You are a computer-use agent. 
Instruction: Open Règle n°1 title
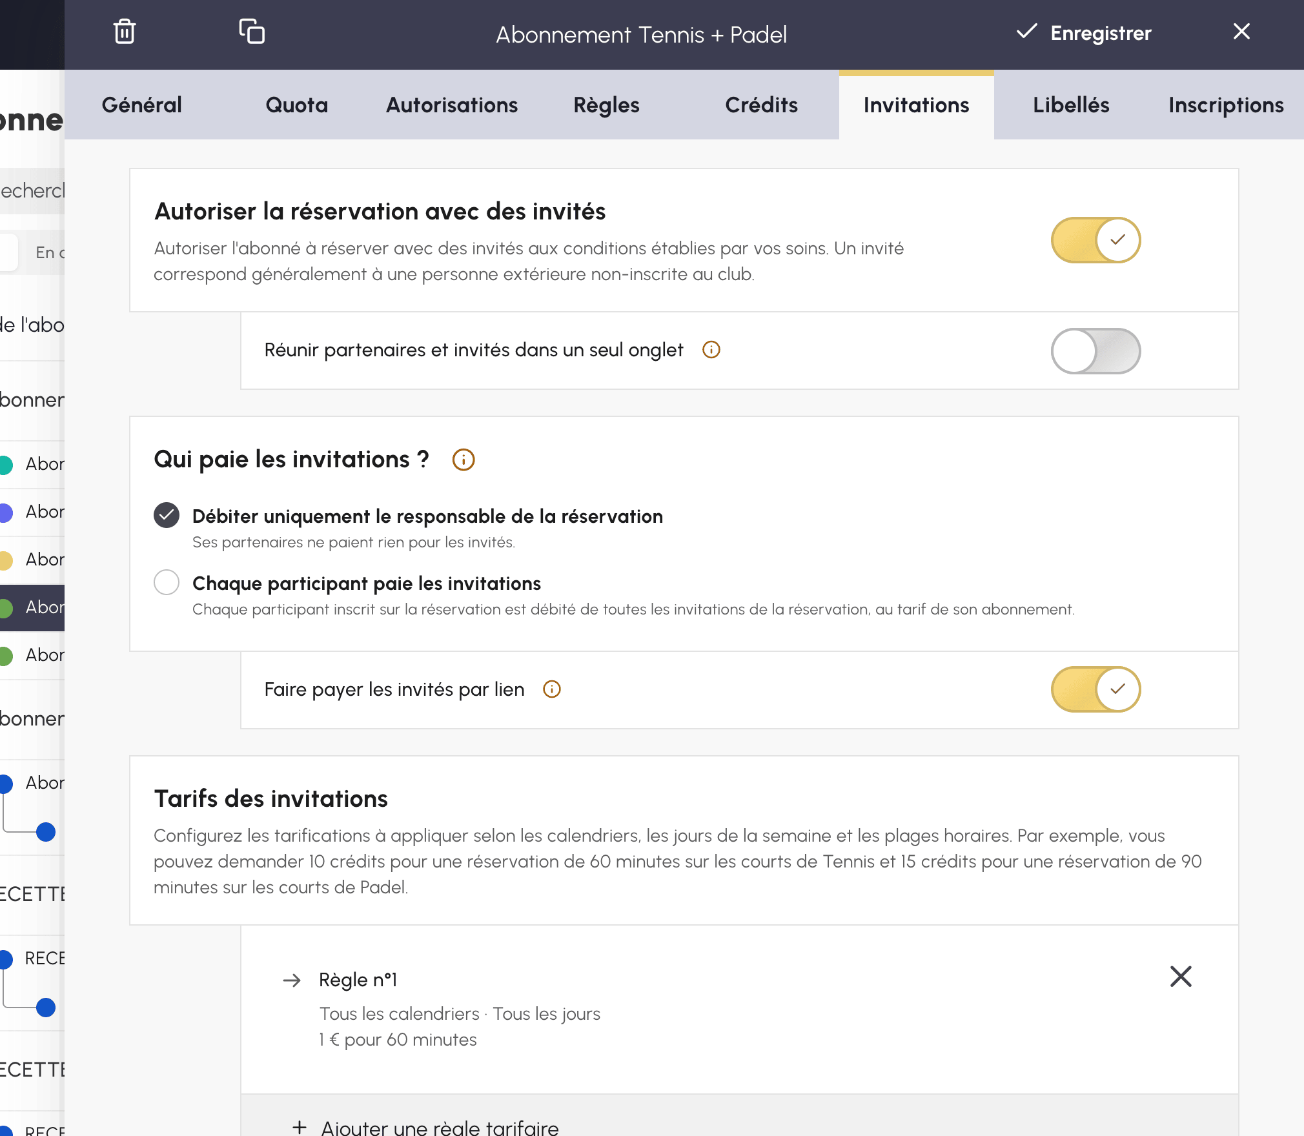358,980
